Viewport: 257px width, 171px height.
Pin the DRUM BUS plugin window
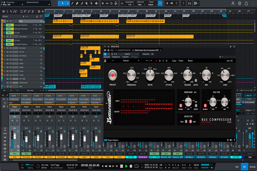(x=231, y=47)
